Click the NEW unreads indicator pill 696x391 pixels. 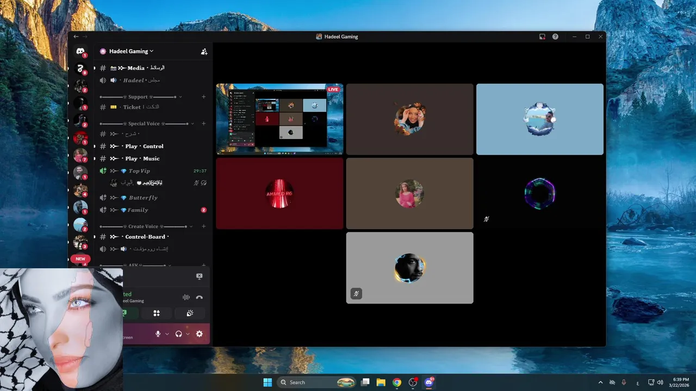[x=80, y=259]
